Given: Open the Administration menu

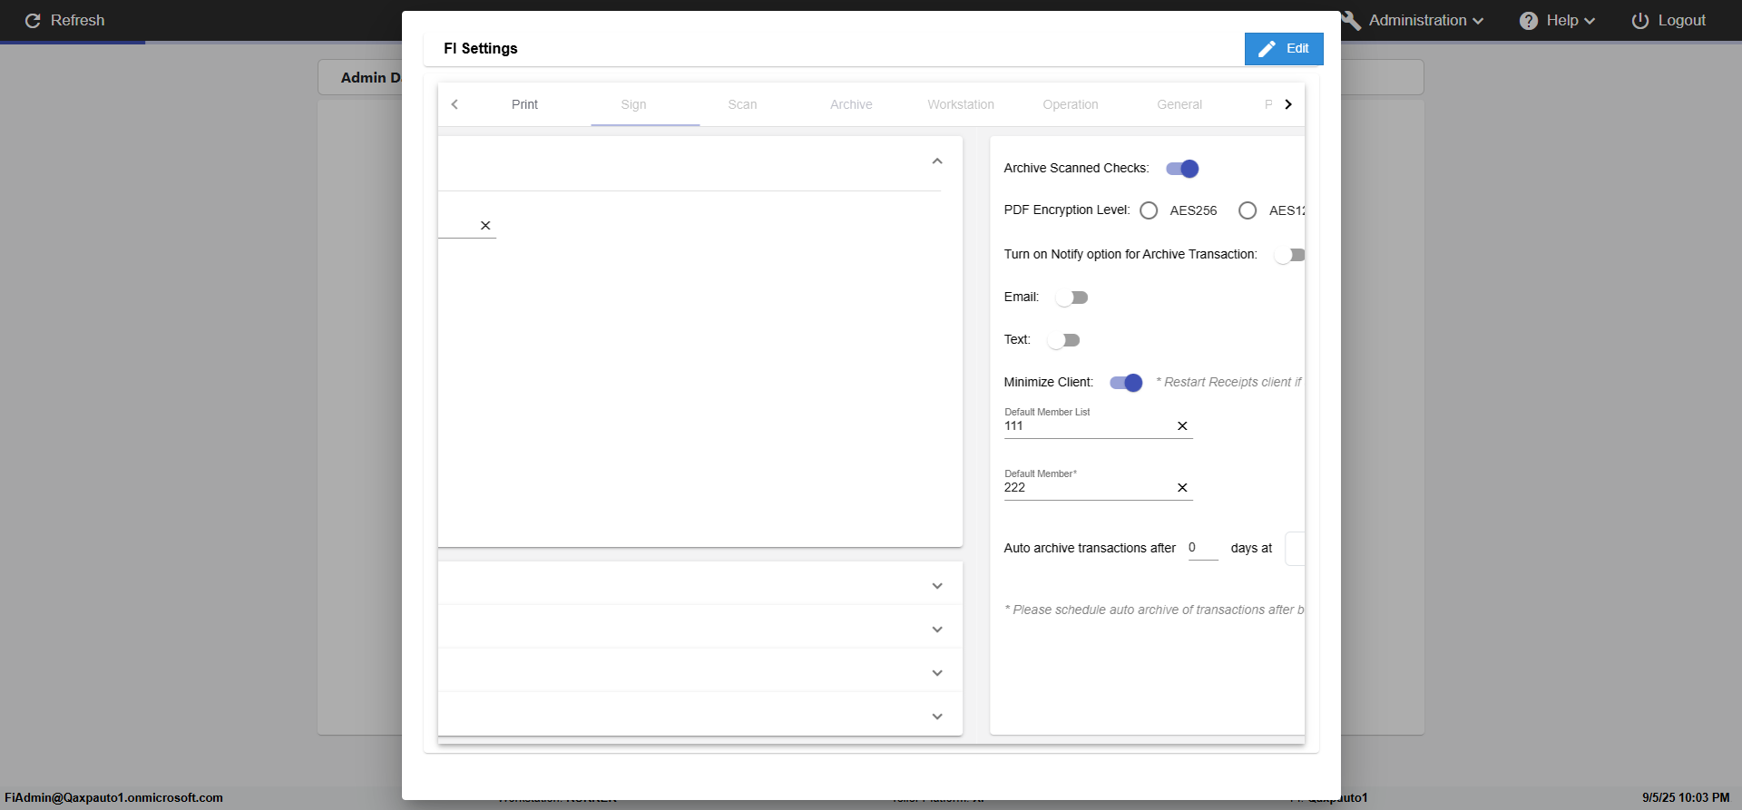Looking at the screenshot, I should (x=1424, y=21).
